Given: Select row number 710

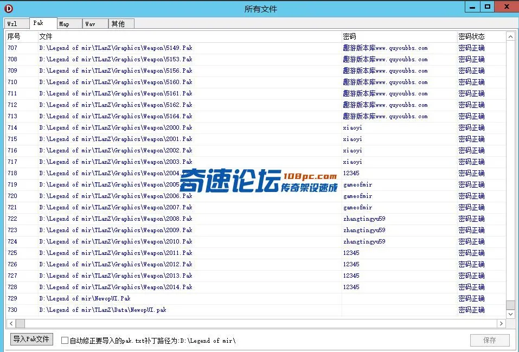Looking at the screenshot, I should (x=12, y=82).
